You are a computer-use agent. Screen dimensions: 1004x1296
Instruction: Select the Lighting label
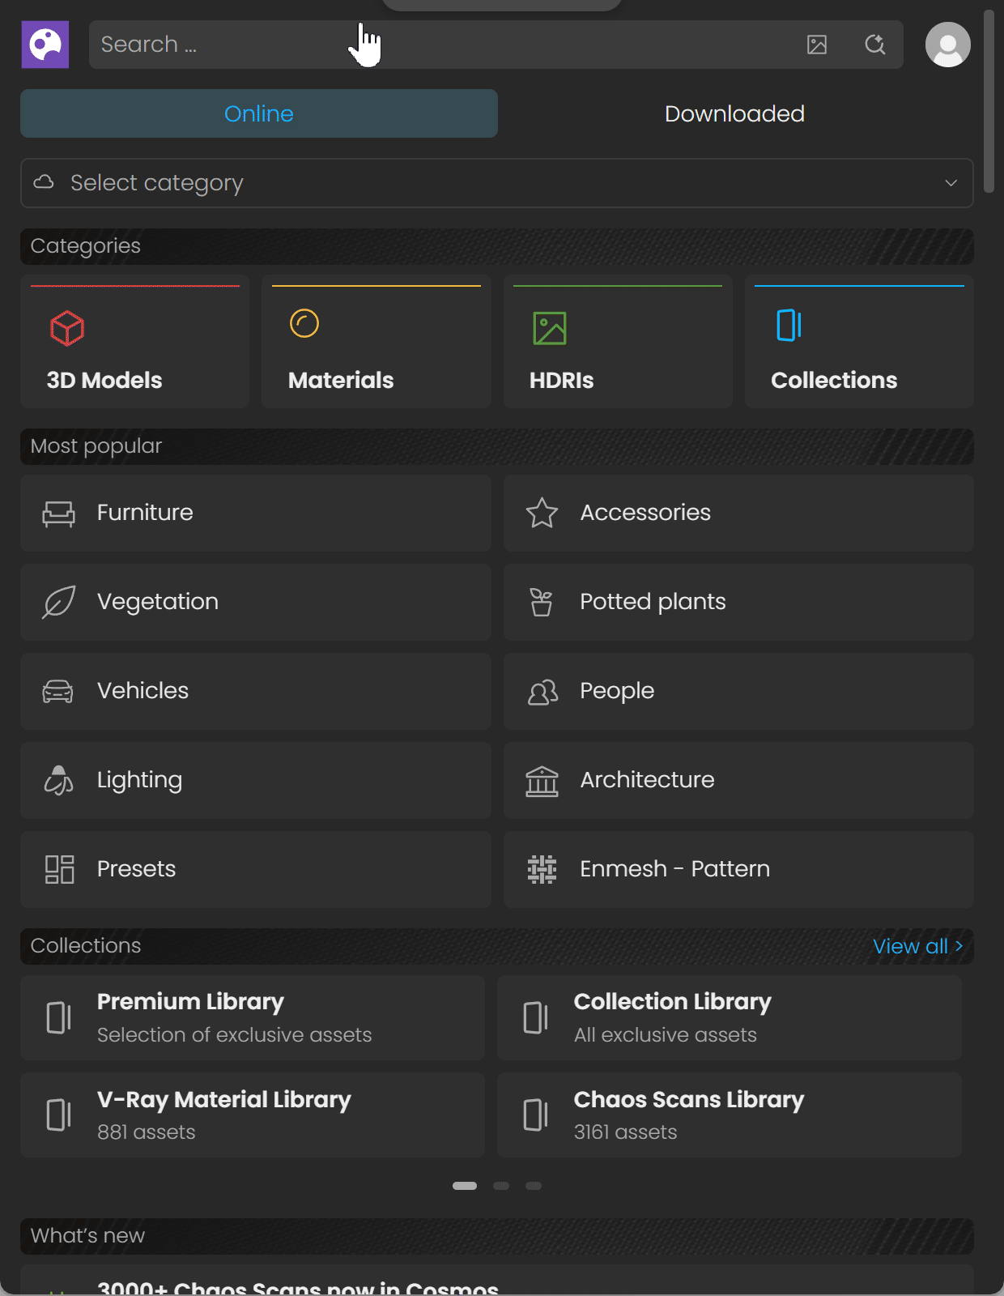pyautogui.click(x=139, y=780)
